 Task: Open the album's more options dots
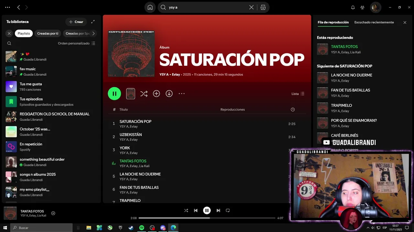[x=182, y=93]
